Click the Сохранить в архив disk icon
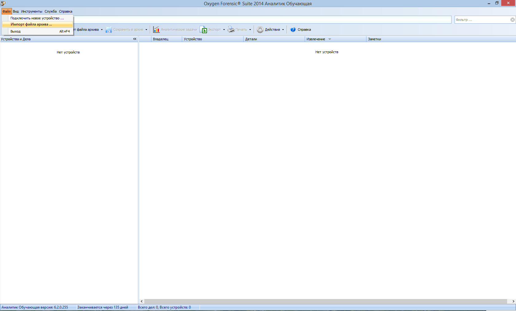Viewport: 516px width, 311px height. (x=108, y=30)
